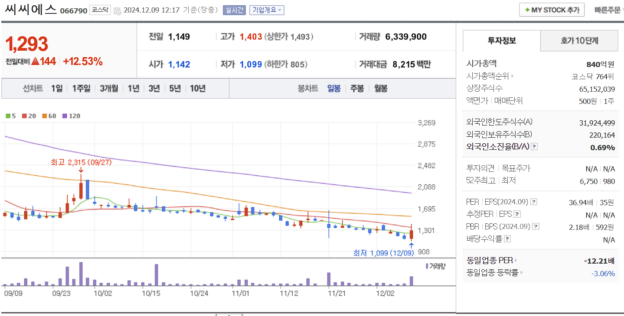This screenshot has width=624, height=316.
Task: Switch the candle chart to 주봉
Action: [356, 88]
